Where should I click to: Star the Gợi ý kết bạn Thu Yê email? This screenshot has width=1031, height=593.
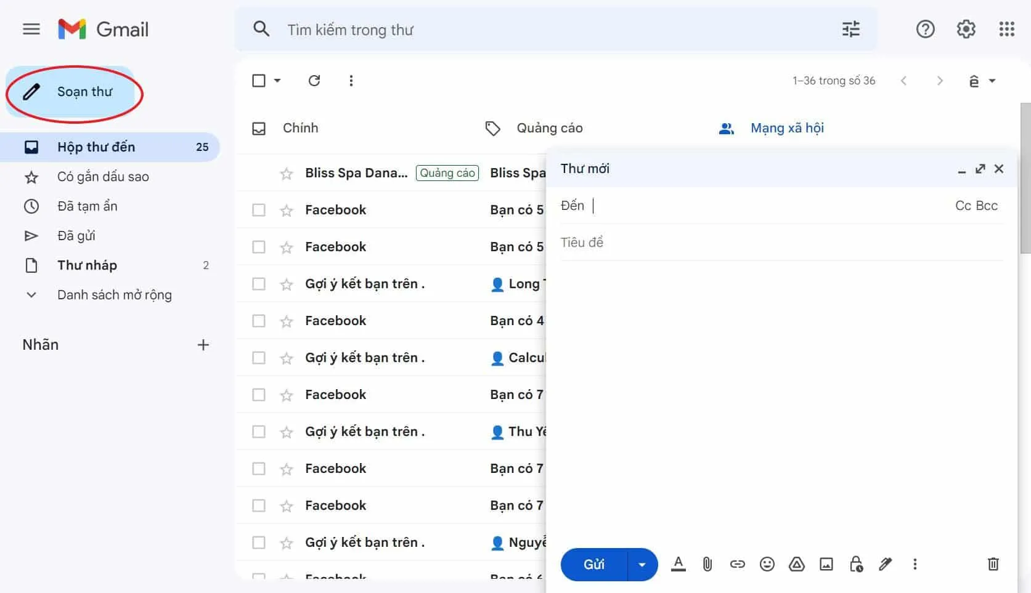pyautogui.click(x=287, y=432)
